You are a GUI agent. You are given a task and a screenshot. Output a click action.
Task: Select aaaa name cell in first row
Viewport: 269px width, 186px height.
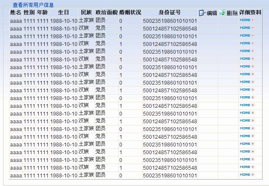pos(16,21)
